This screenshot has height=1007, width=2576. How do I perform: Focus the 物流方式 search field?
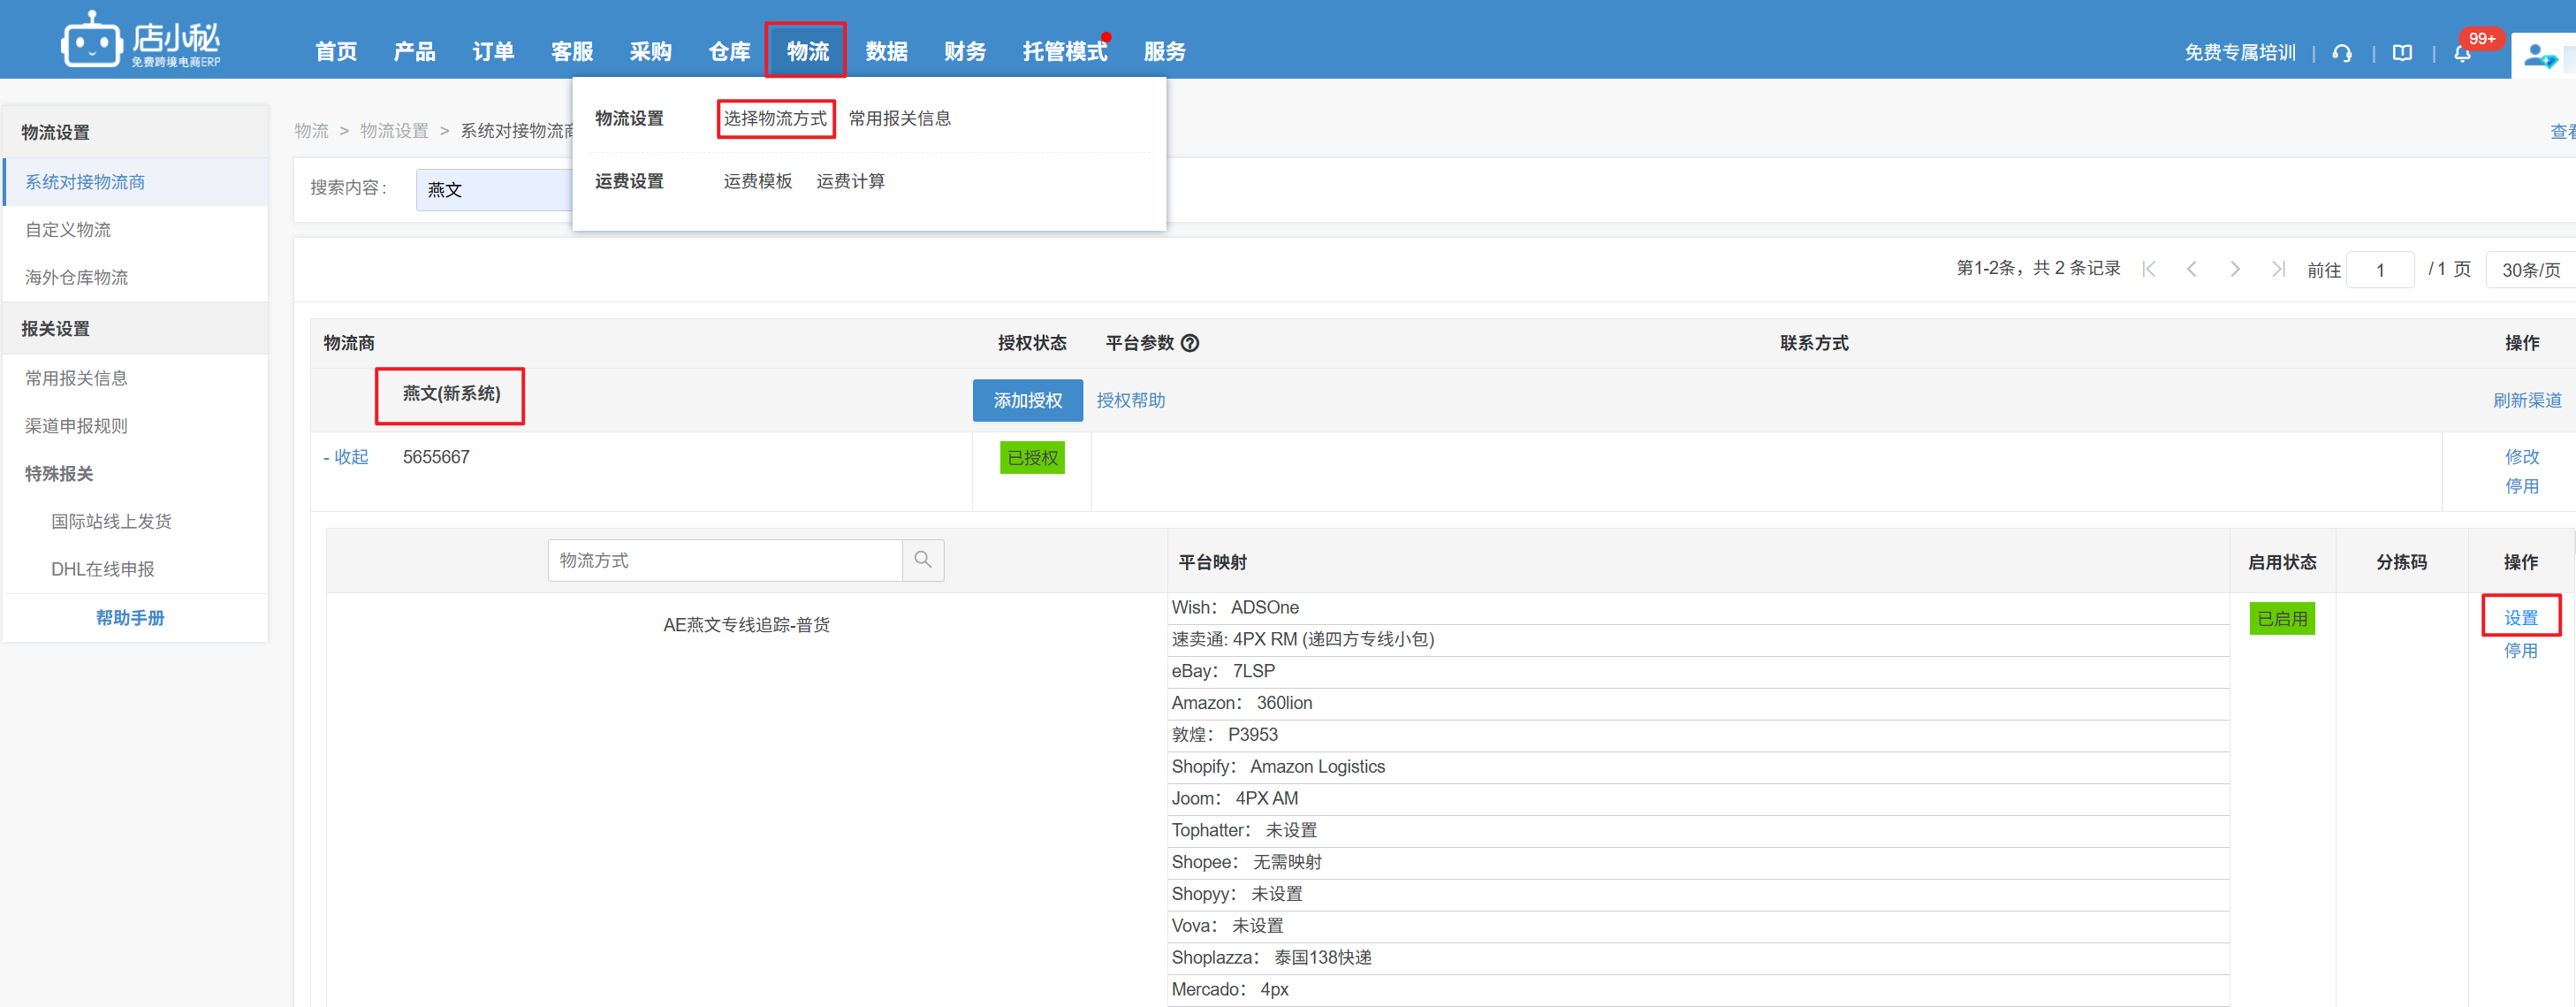coord(724,560)
